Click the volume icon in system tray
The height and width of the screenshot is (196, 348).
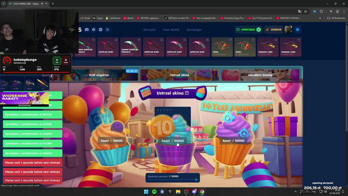tap(325, 192)
